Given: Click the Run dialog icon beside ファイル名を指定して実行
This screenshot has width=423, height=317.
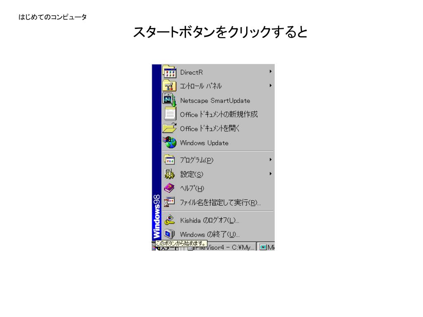Looking at the screenshot, I should 169,202.
